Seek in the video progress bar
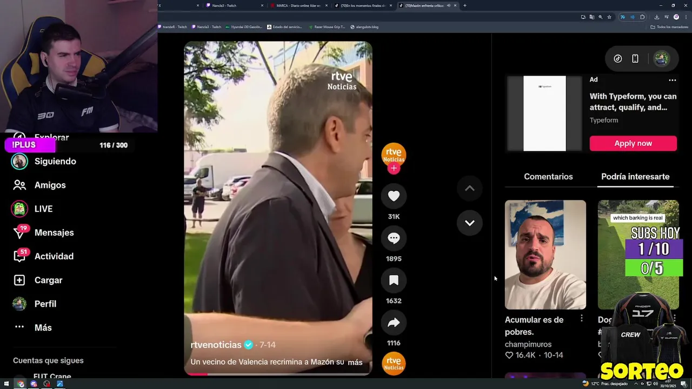Screen dimensions: 692x389 pos(278,373)
